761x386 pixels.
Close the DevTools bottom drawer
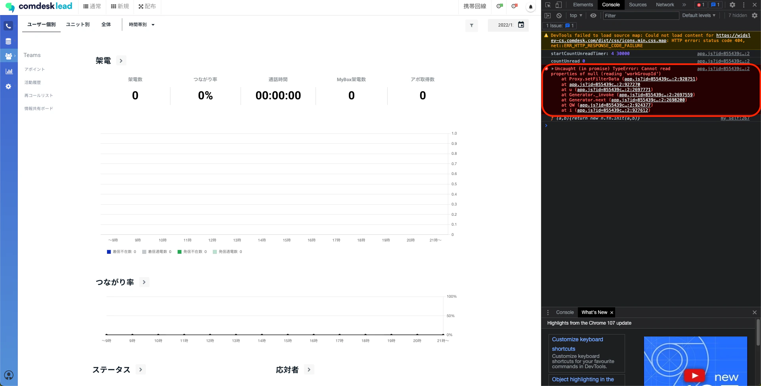coord(755,312)
